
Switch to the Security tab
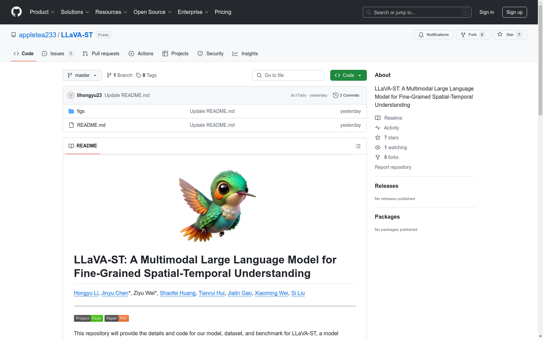coord(211,54)
